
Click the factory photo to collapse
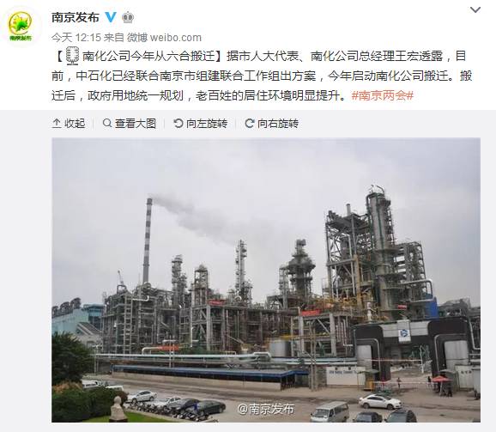pos(266,280)
